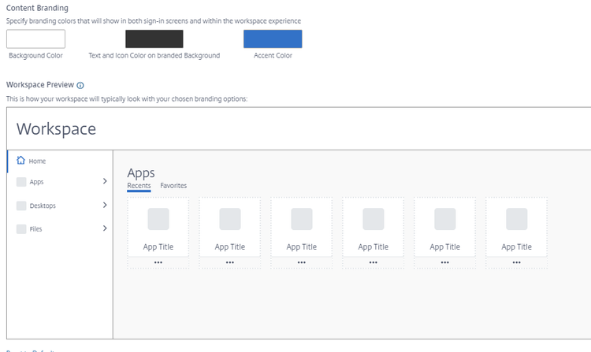Viewport: 591px width, 352px height.
Task: Expand the Desktops sidebar chevron
Action: [105, 205]
